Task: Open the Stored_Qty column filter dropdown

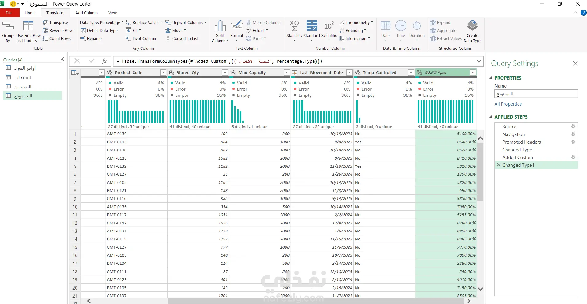Action: pyautogui.click(x=225, y=72)
